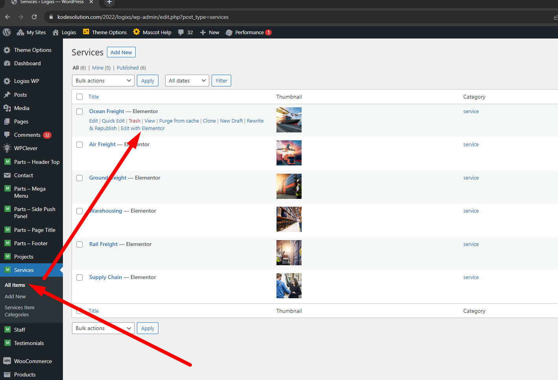Viewport: 558px width, 380px height.
Task: Open Media library icon
Action: (7, 108)
